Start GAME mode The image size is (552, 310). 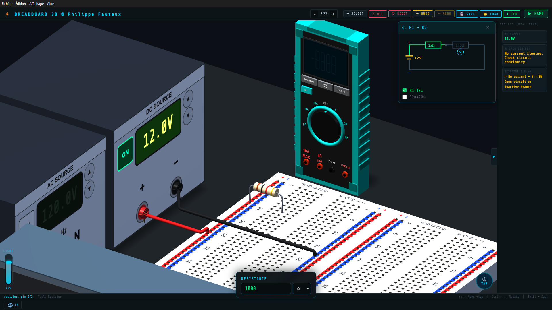[536, 14]
